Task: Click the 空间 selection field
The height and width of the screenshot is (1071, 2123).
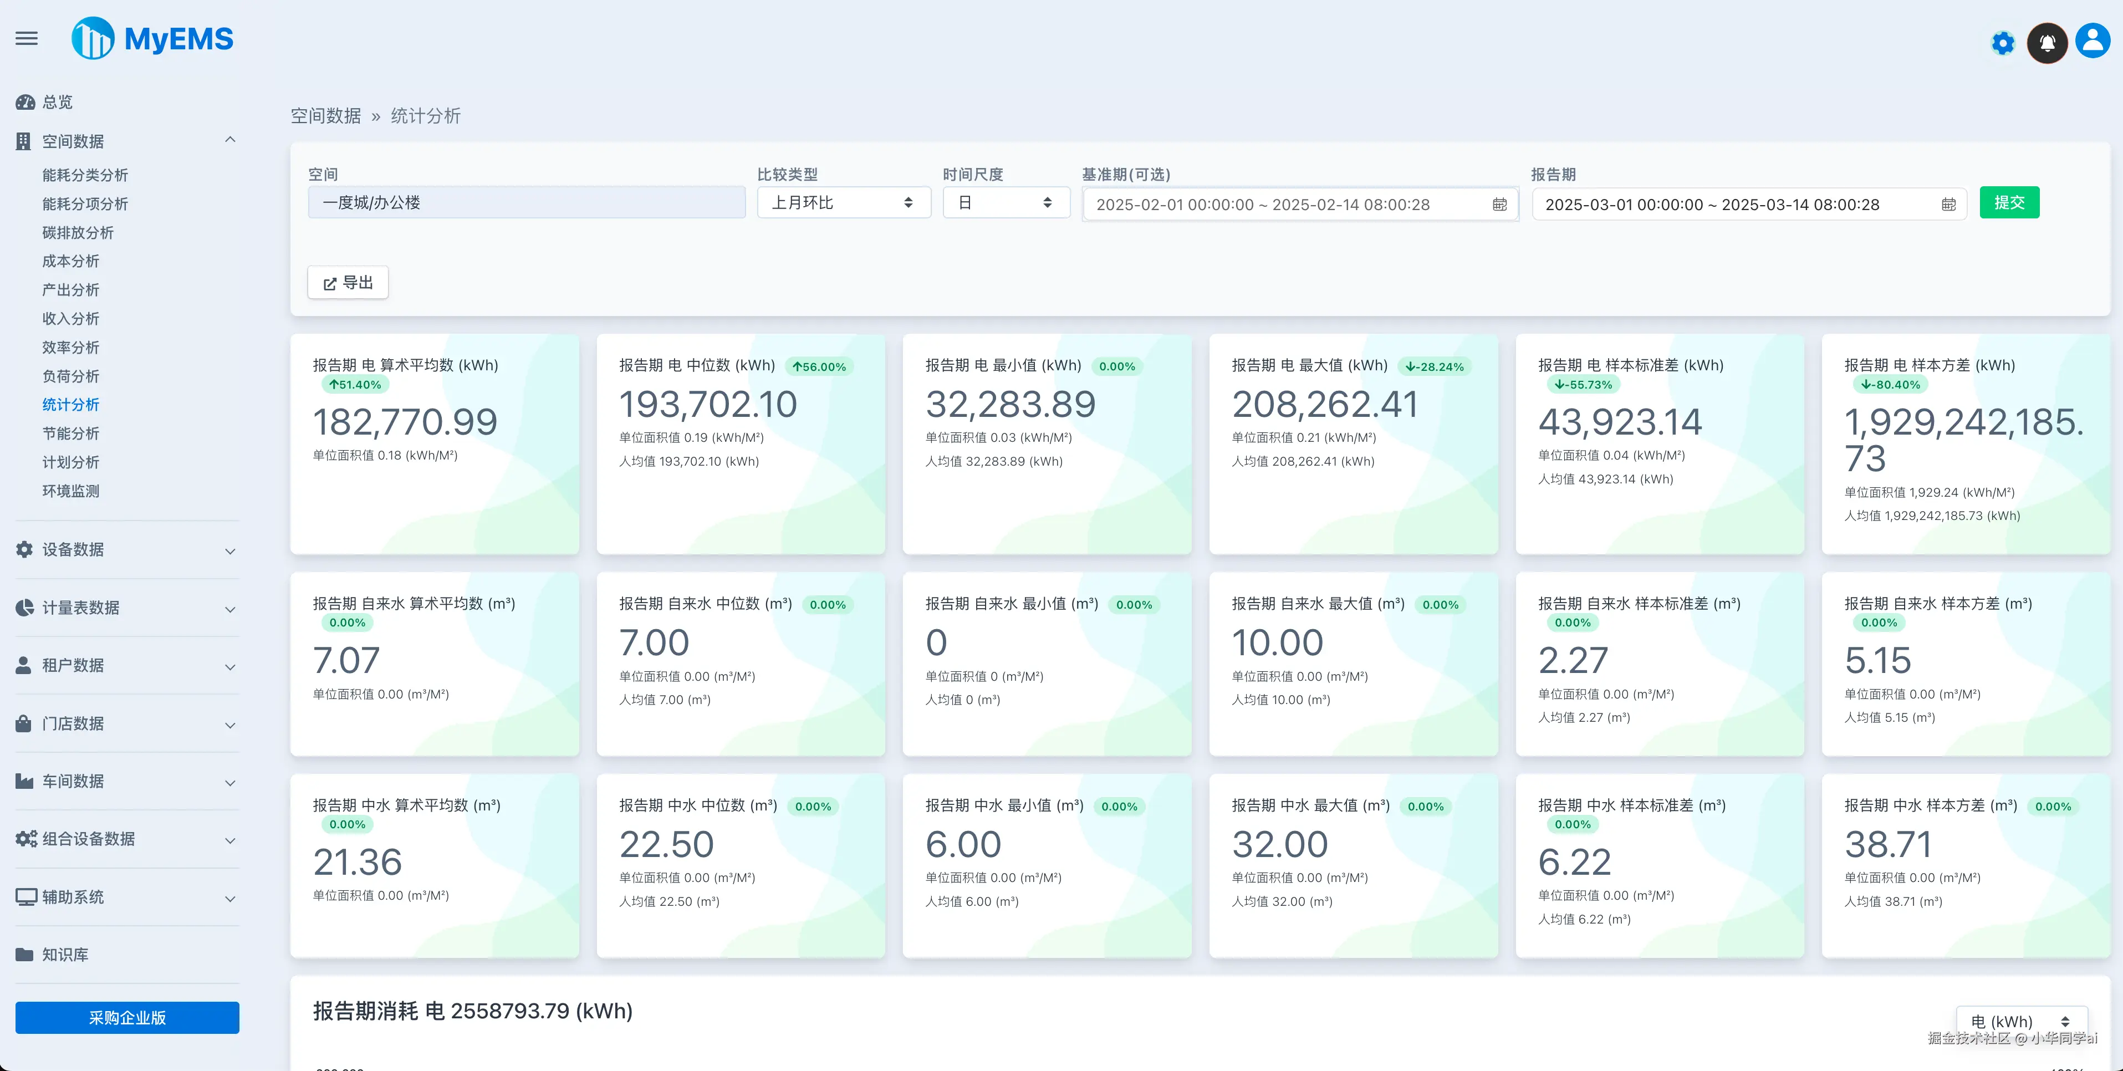Action: pos(526,203)
